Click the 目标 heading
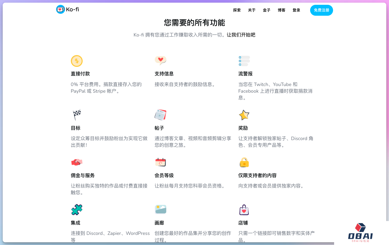This screenshot has height=245, width=389. (x=75, y=128)
